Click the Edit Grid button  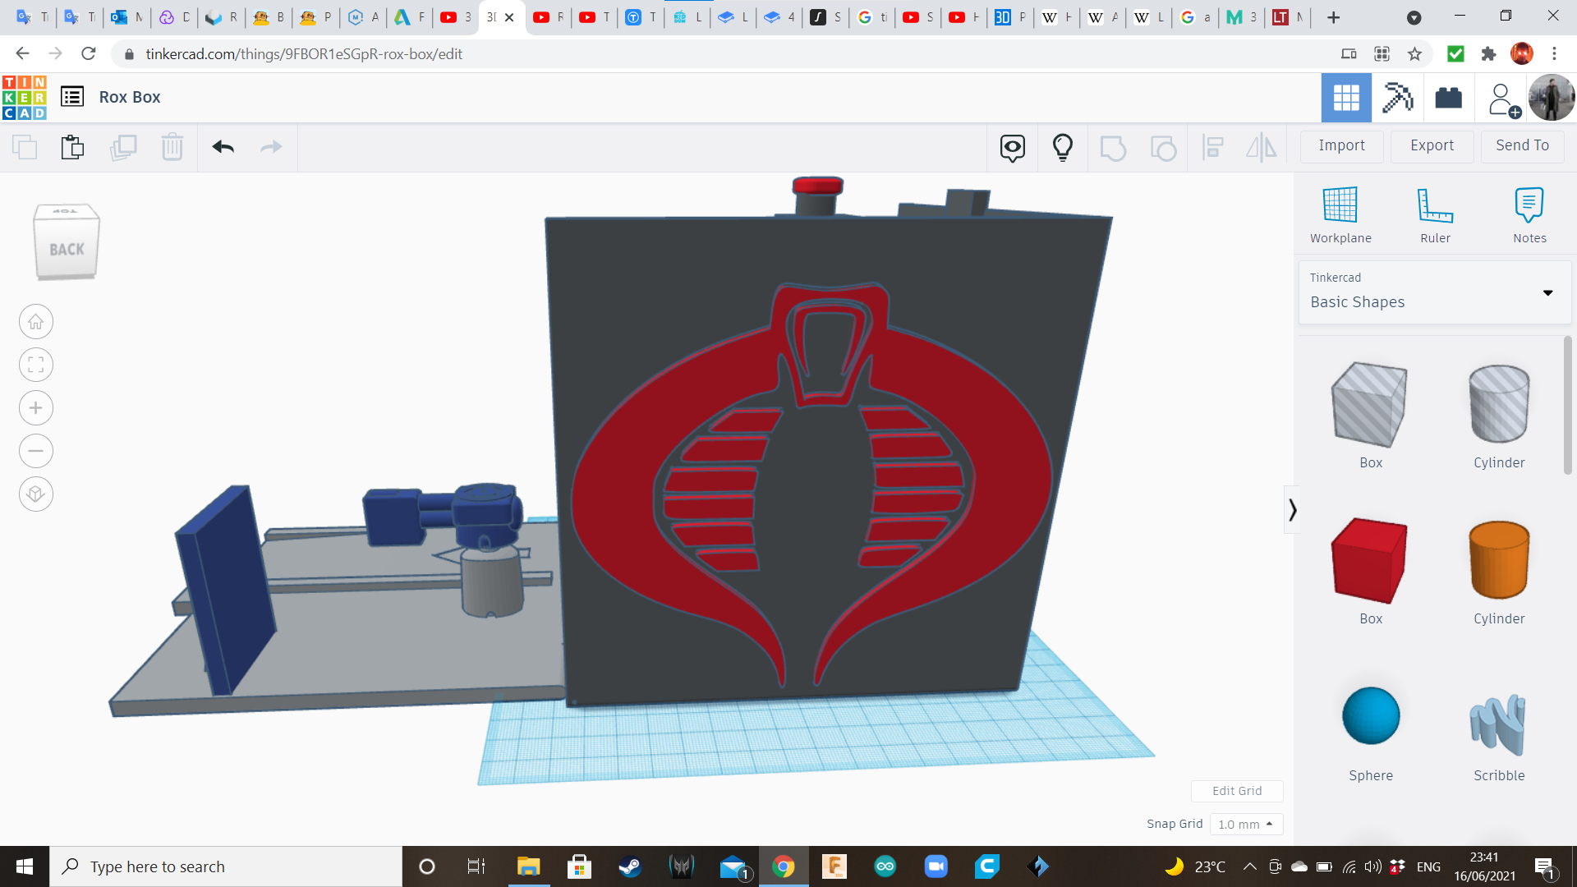[1237, 791]
